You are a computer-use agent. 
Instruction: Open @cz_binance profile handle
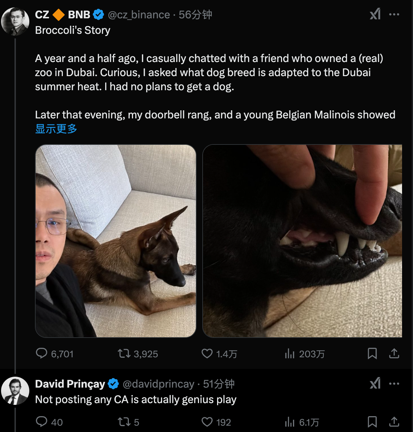point(139,15)
